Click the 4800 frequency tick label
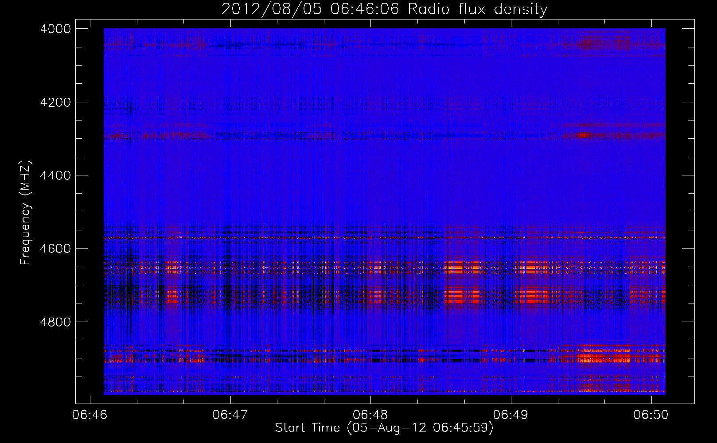Viewport: 717px width, 443px height. [x=55, y=322]
